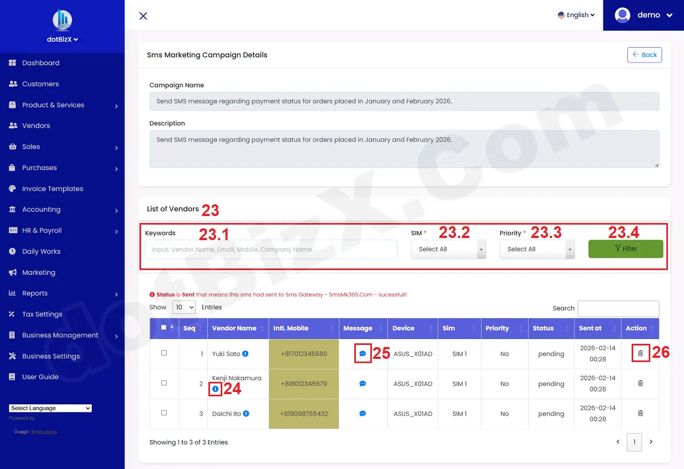Open the SIM Select All dropdown
The width and height of the screenshot is (684, 469).
click(448, 249)
